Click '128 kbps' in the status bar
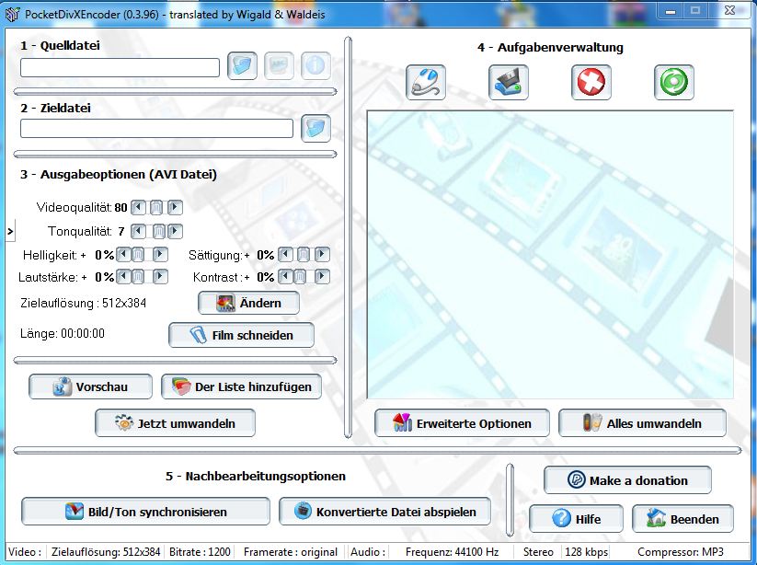The height and width of the screenshot is (565, 757). coord(587,552)
